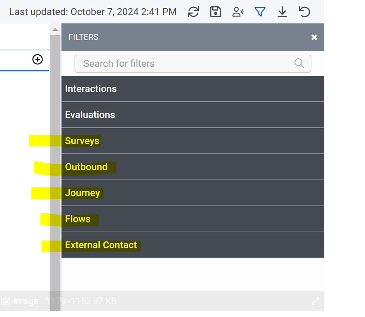This screenshot has width=365, height=317.
Task: Click the user with sound waves icon
Action: tap(238, 12)
